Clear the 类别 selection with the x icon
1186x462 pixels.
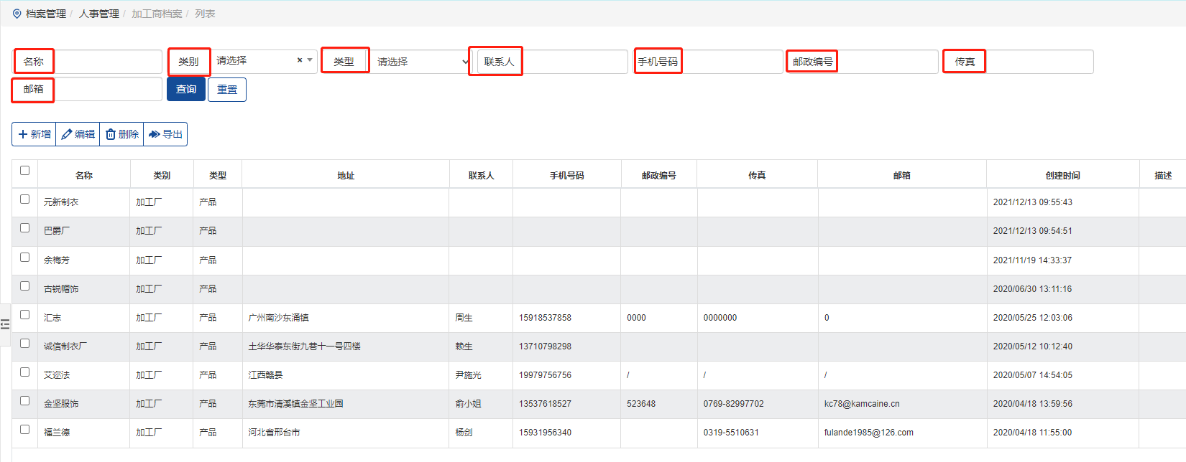tap(300, 60)
